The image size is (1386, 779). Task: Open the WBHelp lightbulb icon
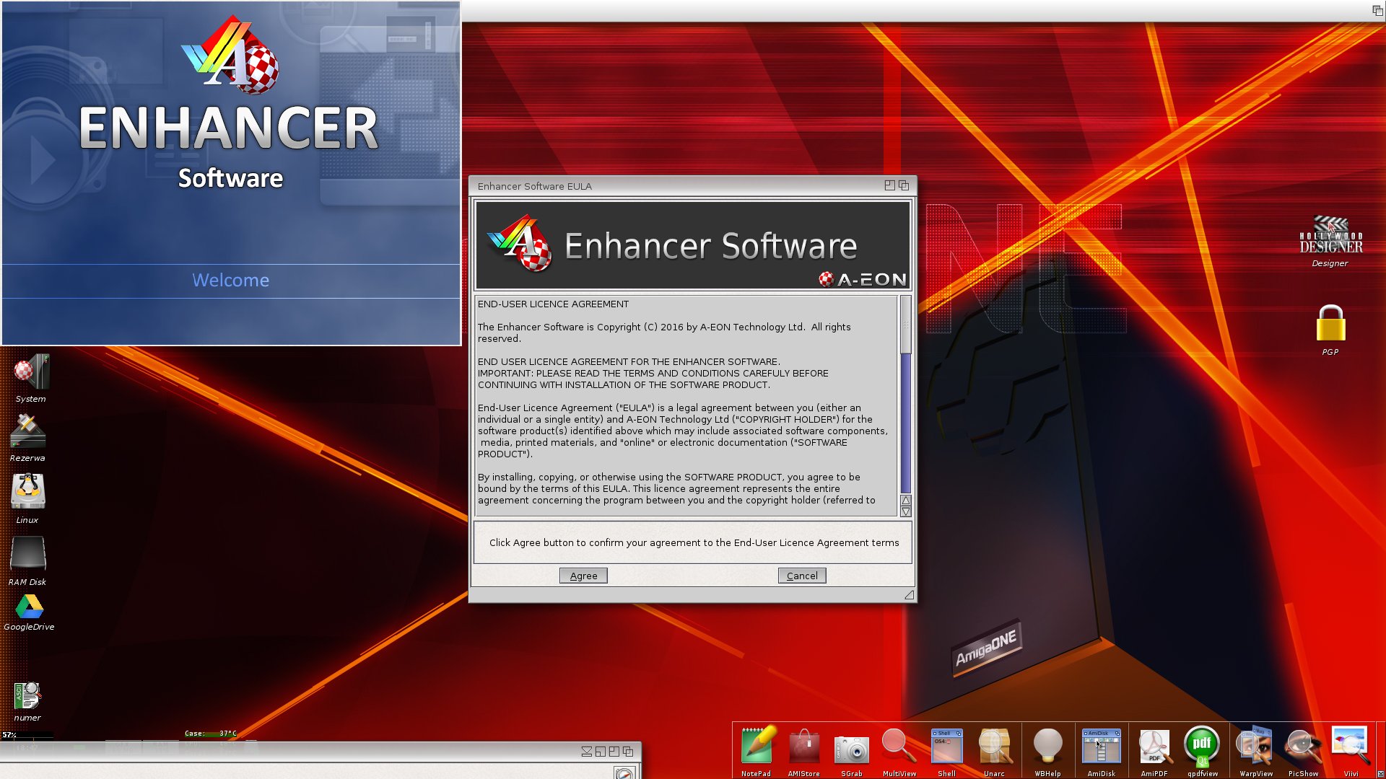point(1047,751)
